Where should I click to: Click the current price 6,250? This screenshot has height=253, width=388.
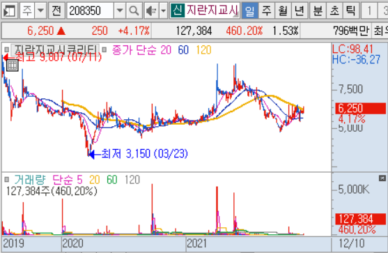pyautogui.click(x=40, y=31)
